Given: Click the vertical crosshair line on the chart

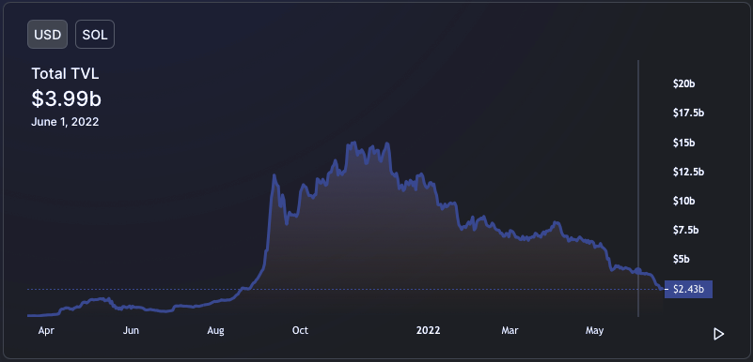Looking at the screenshot, I should (x=638, y=189).
